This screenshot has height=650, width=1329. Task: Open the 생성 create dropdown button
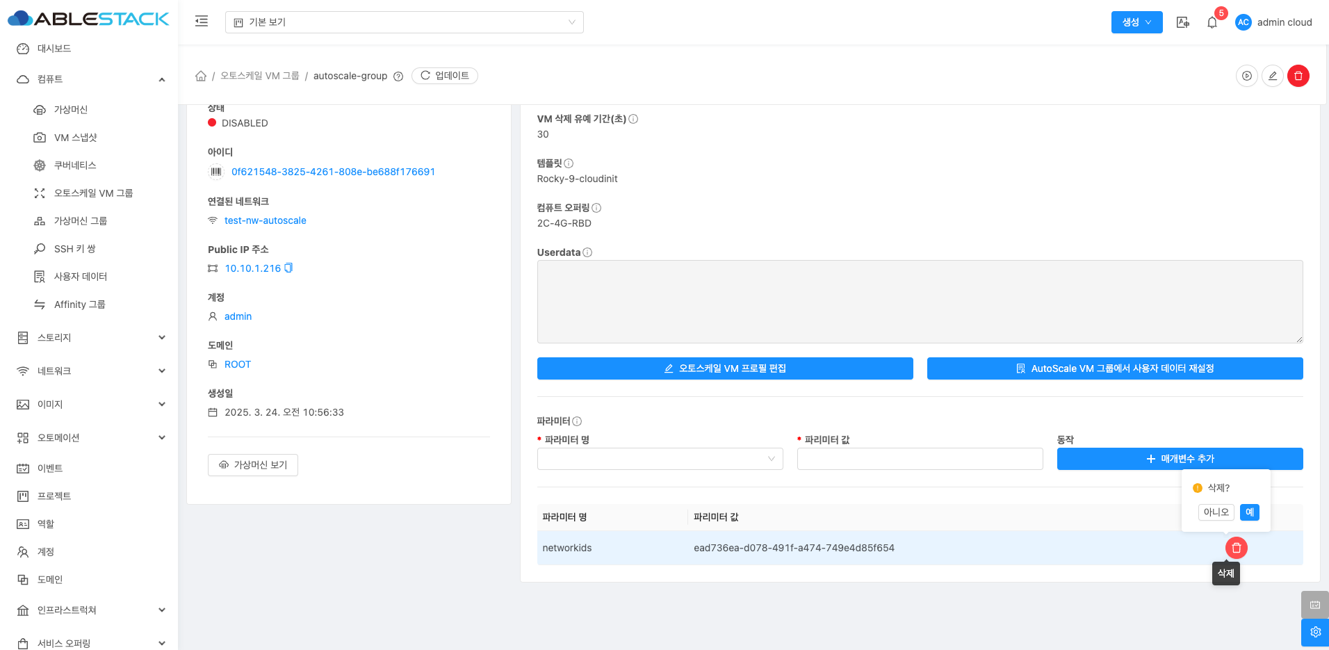(1136, 22)
